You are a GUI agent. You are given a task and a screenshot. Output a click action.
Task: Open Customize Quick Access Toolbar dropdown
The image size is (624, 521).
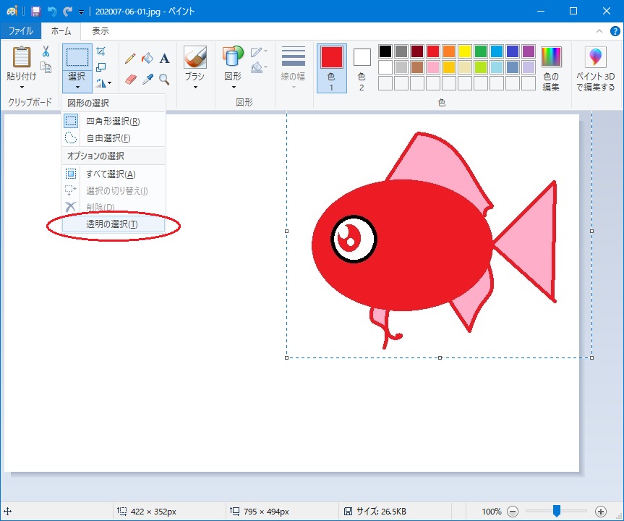tap(81, 12)
